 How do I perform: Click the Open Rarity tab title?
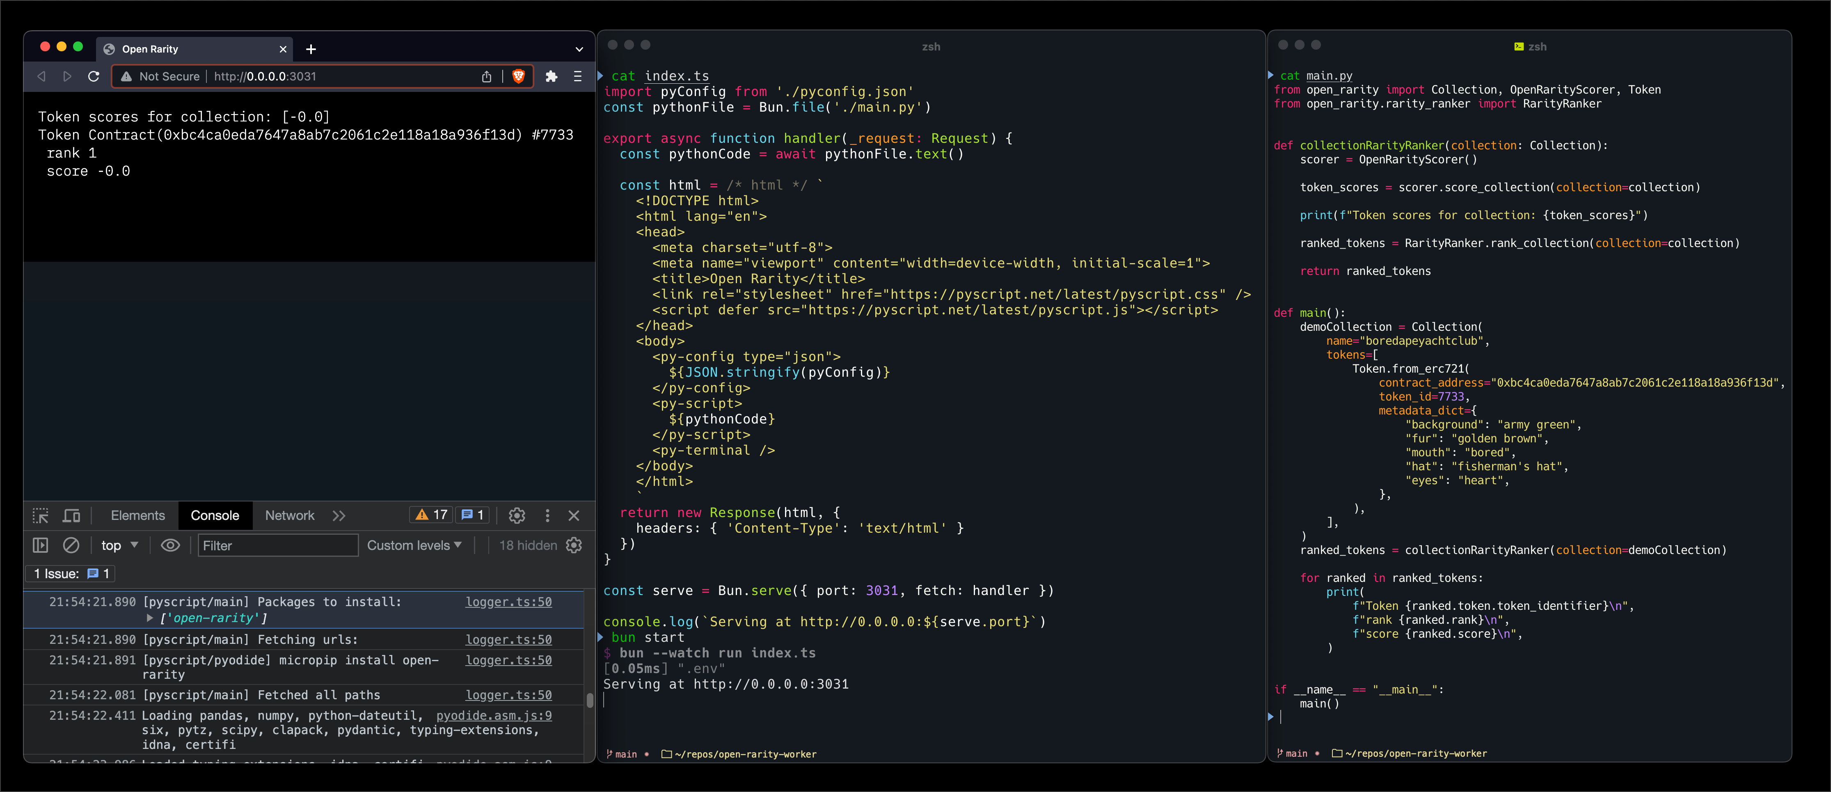pyautogui.click(x=150, y=49)
